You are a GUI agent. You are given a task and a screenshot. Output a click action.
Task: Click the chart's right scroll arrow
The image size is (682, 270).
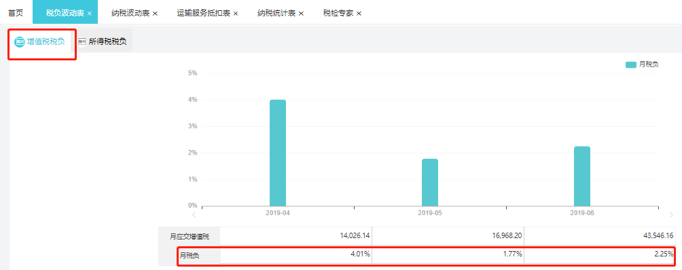point(672,214)
